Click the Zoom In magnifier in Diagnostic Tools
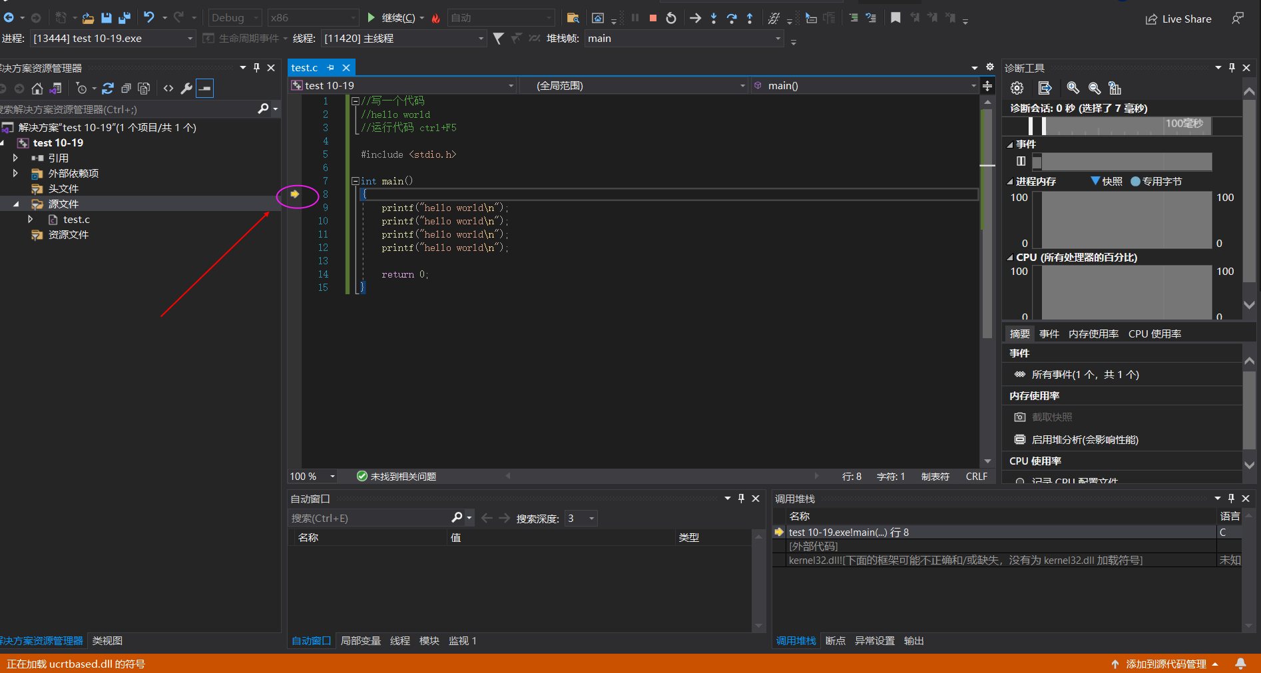Image resolution: width=1261 pixels, height=673 pixels. (x=1073, y=88)
